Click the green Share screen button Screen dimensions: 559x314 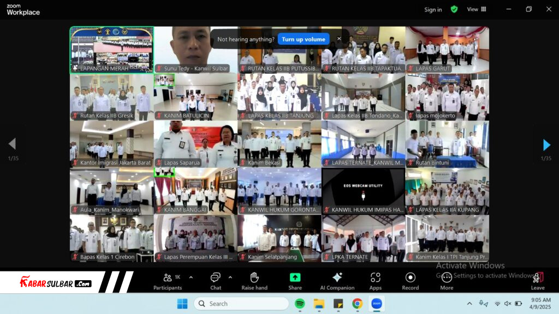coord(295,281)
